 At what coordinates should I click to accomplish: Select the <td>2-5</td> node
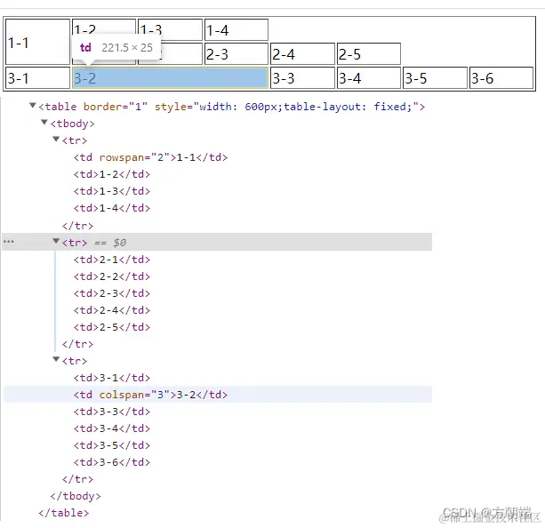tap(112, 327)
